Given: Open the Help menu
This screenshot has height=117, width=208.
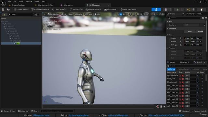Looking at the screenshot, I should click(x=43, y=1).
